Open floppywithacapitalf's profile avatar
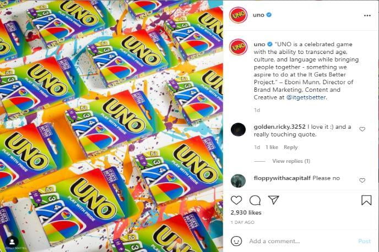The image size is (379, 252). pos(238,180)
